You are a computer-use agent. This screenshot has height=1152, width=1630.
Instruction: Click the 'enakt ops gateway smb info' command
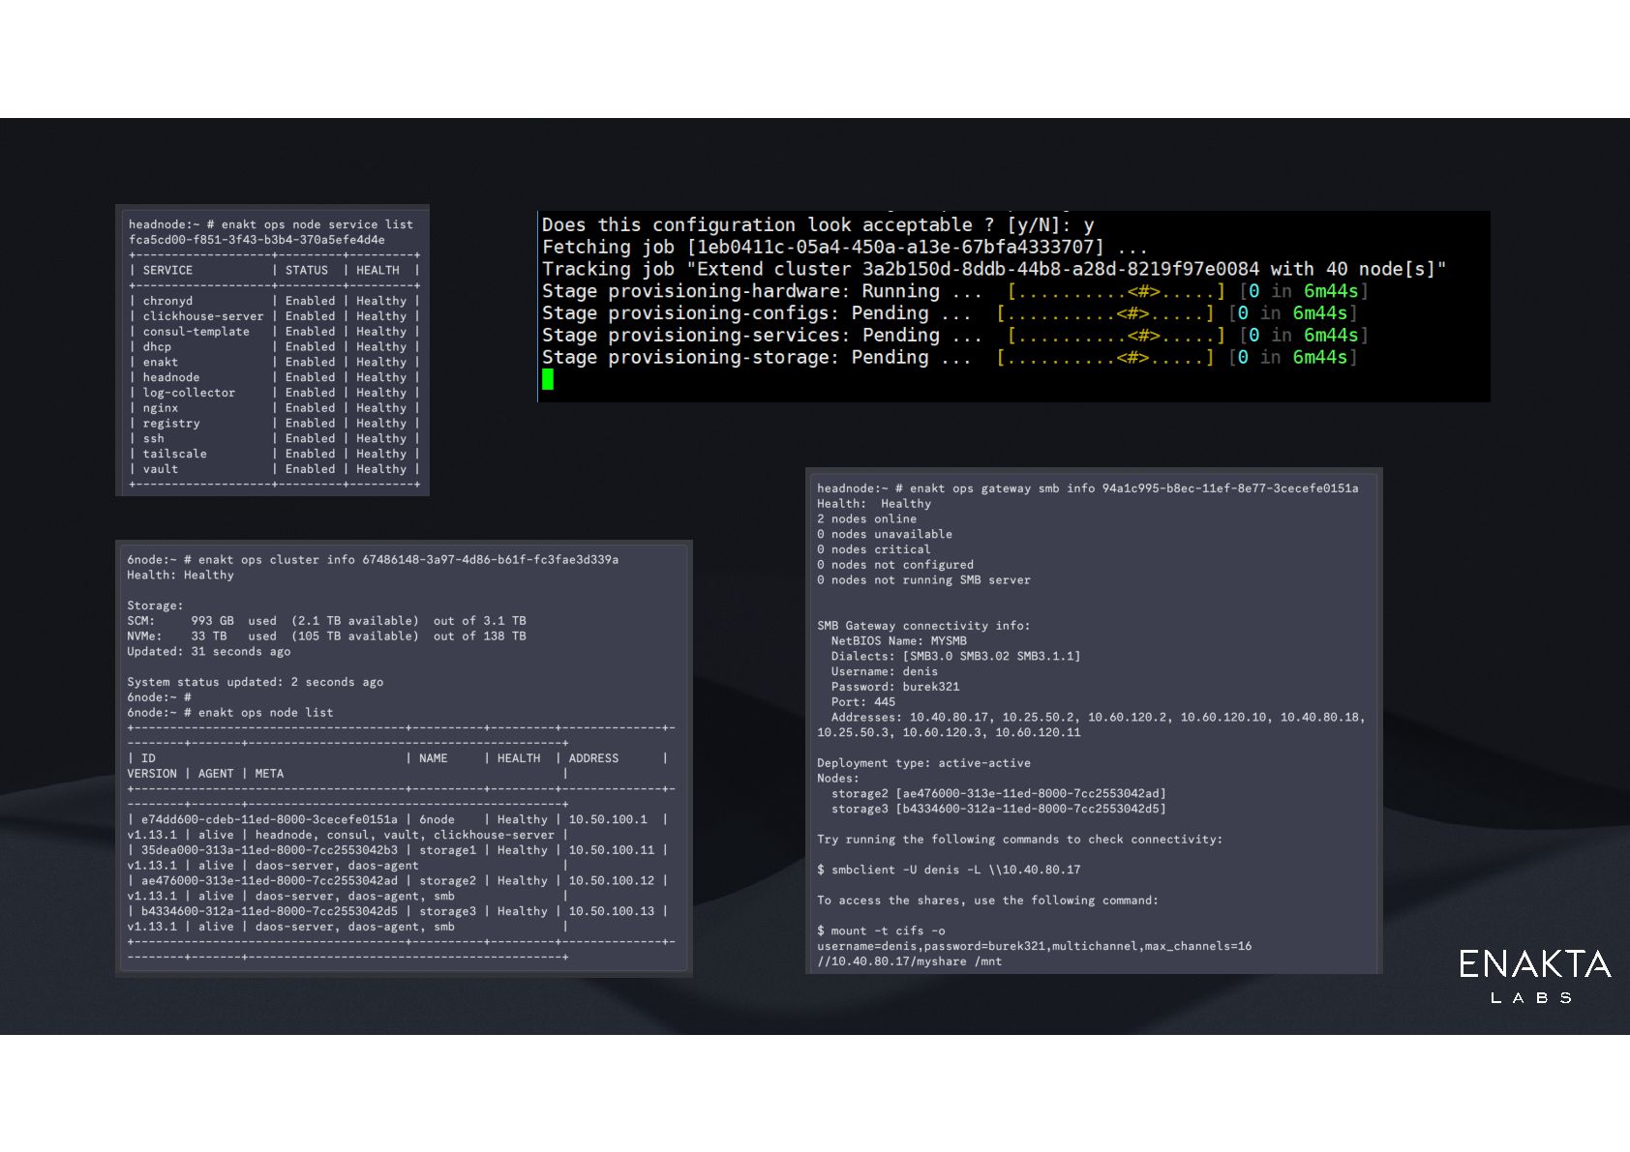point(1133,488)
